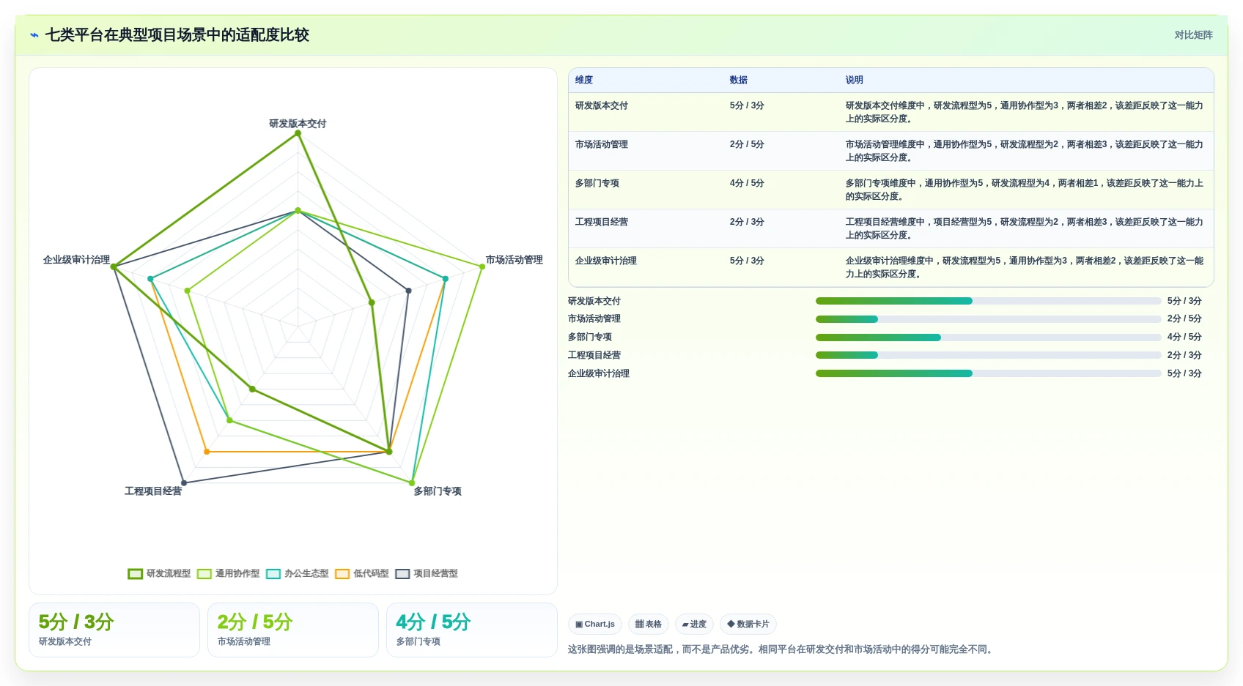Click the 市场活动管理 radar axis label
The height and width of the screenshot is (686, 1243).
pyautogui.click(x=514, y=260)
